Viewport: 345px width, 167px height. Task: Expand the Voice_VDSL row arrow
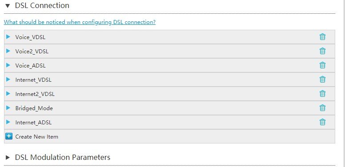pos(8,37)
